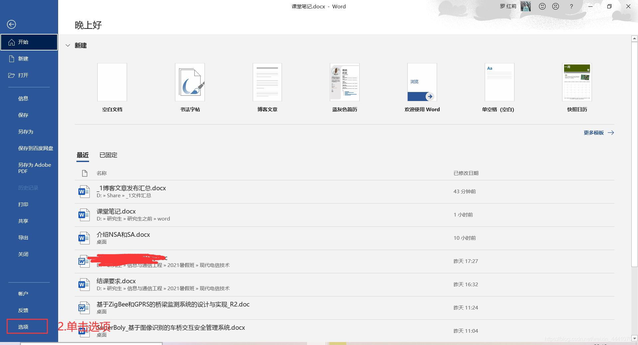
Task: Open the 信息 page
Action: click(x=29, y=99)
